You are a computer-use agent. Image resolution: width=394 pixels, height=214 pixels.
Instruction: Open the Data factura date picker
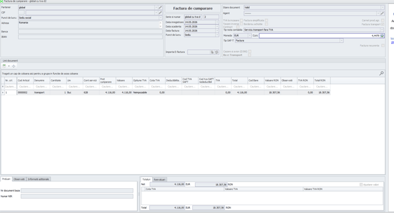tap(217, 31)
